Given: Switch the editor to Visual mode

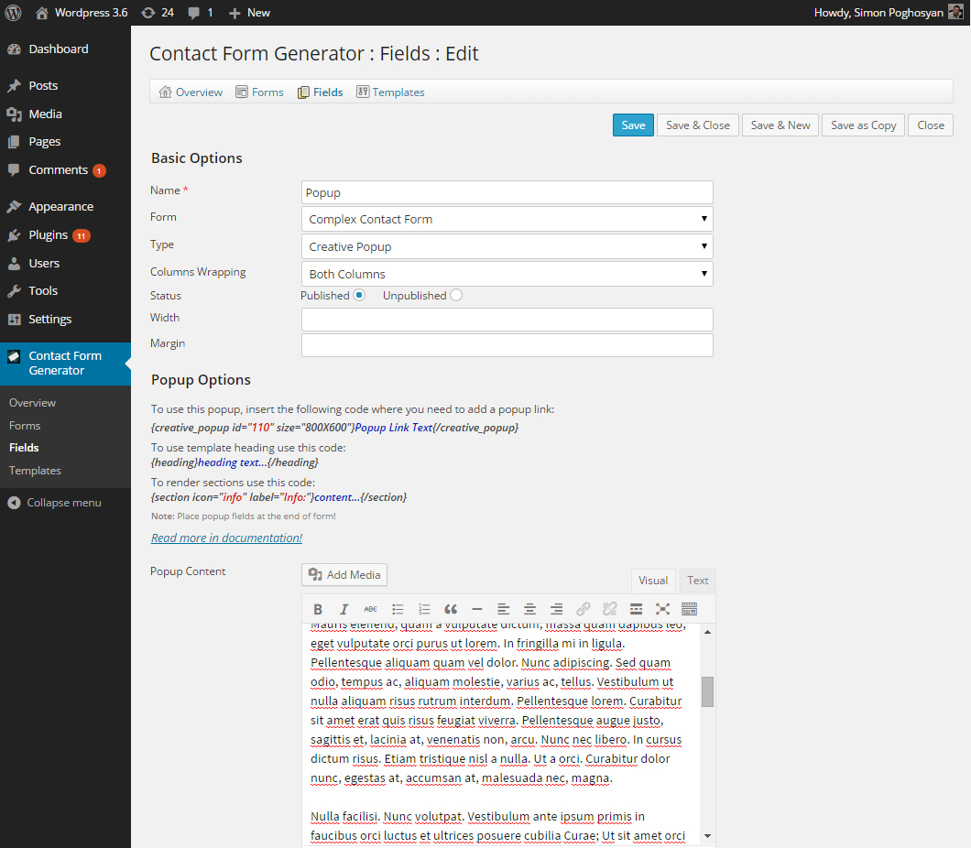Looking at the screenshot, I should point(653,581).
